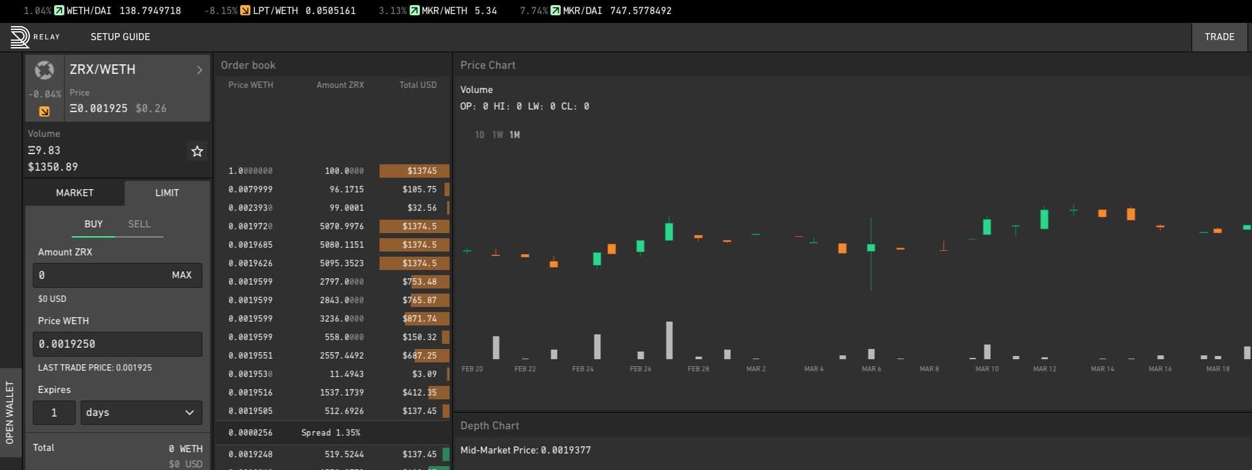Click the sell order at price 0.0019516
The height and width of the screenshot is (470, 1252).
333,392
